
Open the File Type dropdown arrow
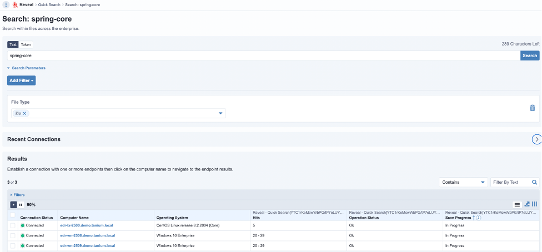220,113
